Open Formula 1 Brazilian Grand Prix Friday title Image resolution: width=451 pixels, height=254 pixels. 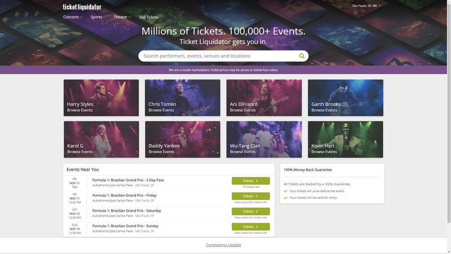(124, 195)
